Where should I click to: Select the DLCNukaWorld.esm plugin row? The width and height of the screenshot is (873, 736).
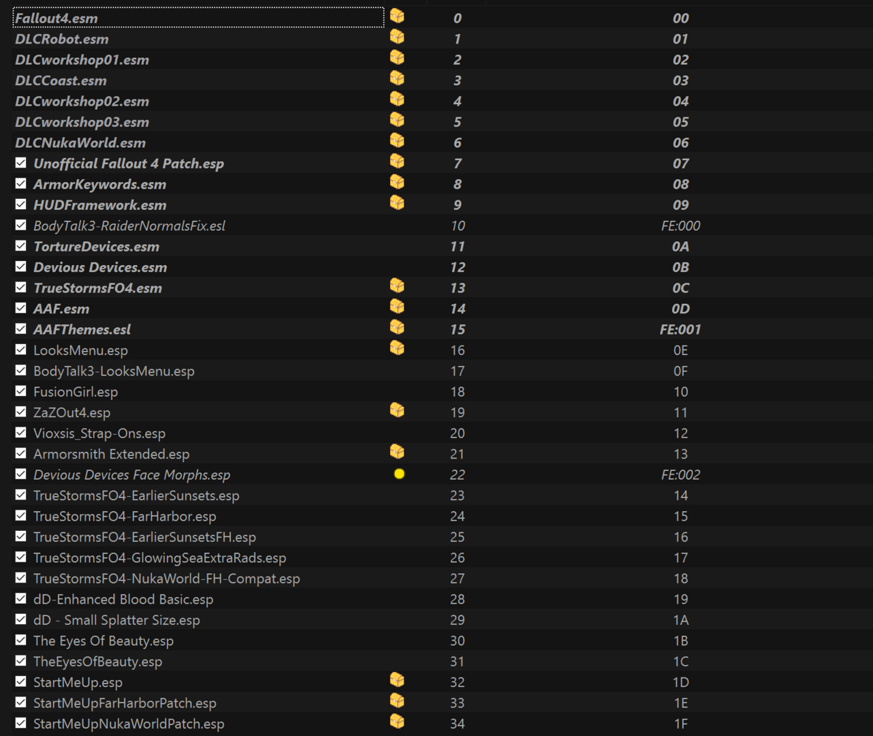point(436,142)
